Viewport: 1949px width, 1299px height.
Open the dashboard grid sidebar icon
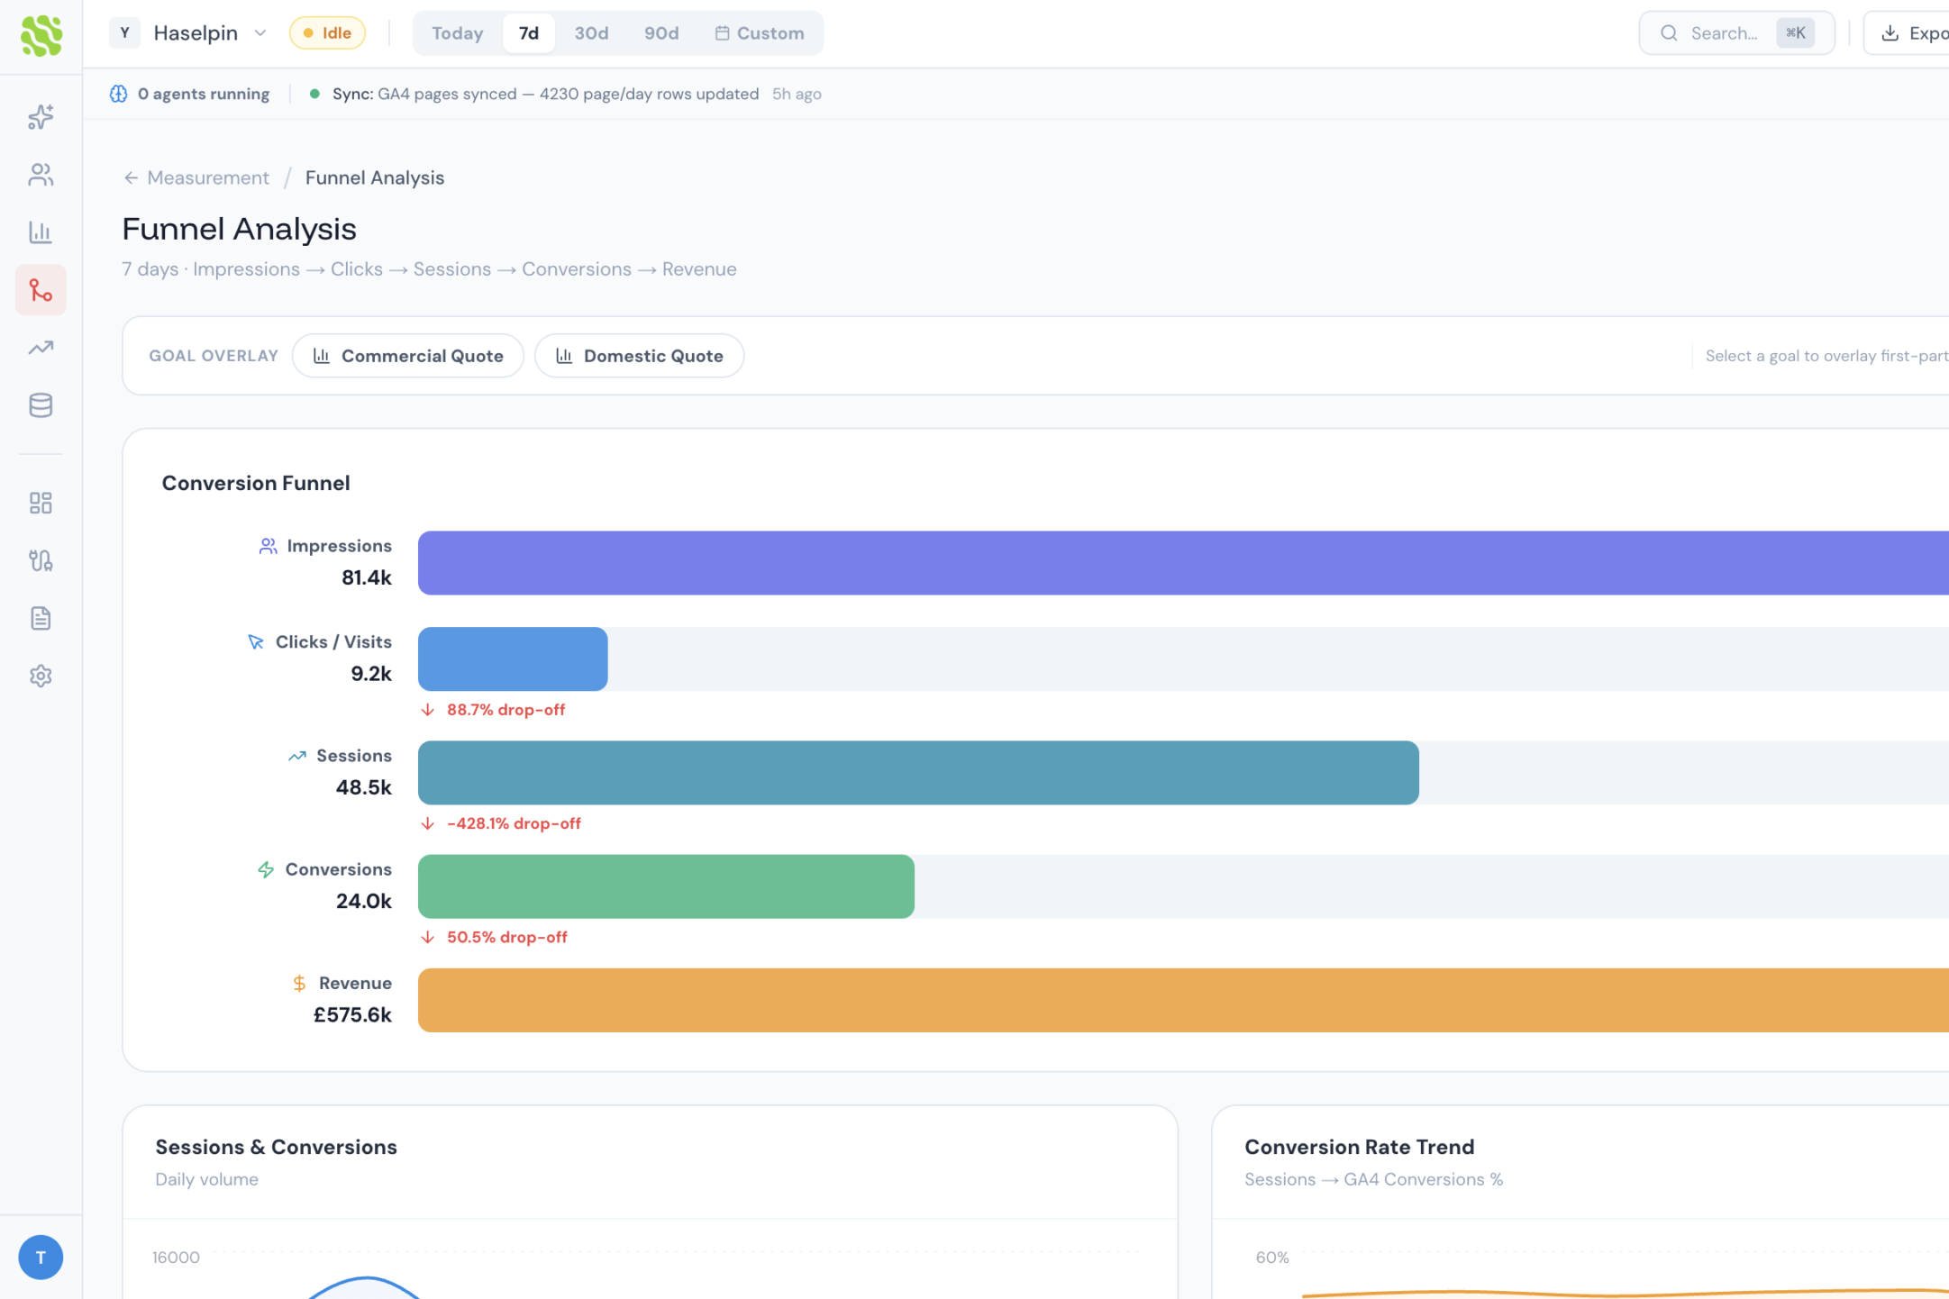point(41,503)
